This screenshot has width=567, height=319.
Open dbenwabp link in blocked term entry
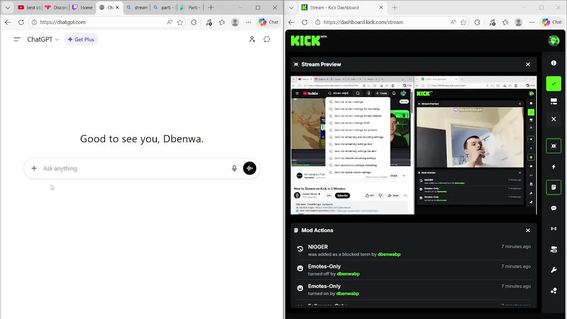[x=389, y=254]
